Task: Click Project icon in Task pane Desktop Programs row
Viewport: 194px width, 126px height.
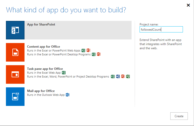Action: [128, 77]
